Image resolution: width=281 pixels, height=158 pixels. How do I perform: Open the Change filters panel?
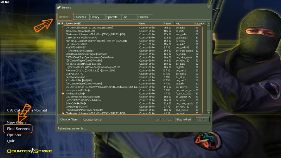pyautogui.click(x=70, y=119)
